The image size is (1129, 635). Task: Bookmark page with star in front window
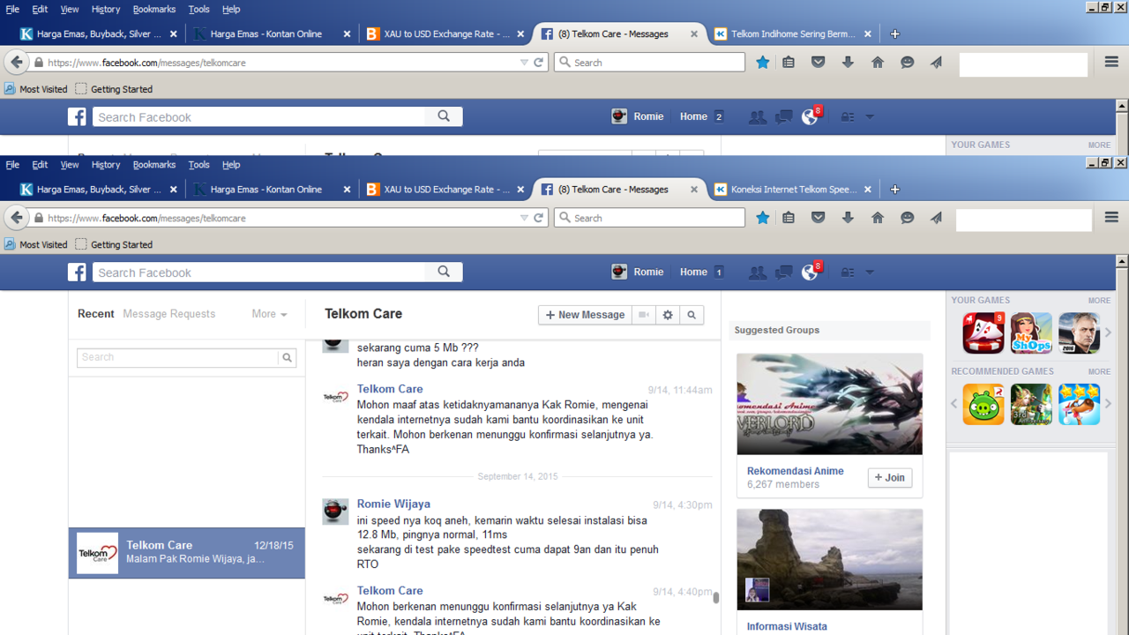(x=763, y=218)
